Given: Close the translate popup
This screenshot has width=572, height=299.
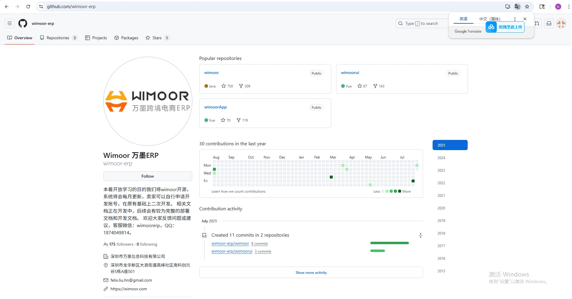Looking at the screenshot, I should 525,19.
